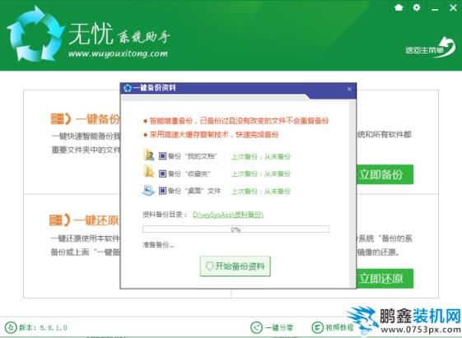Click the 准备备份... status text
Image resolution: width=462 pixels, height=338 pixels.
pos(158,245)
